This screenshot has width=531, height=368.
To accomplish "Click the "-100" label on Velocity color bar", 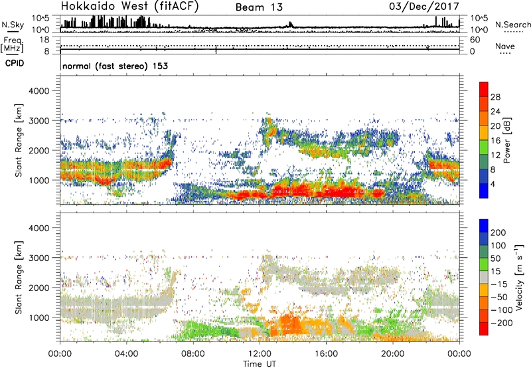I will pyautogui.click(x=501, y=310).
